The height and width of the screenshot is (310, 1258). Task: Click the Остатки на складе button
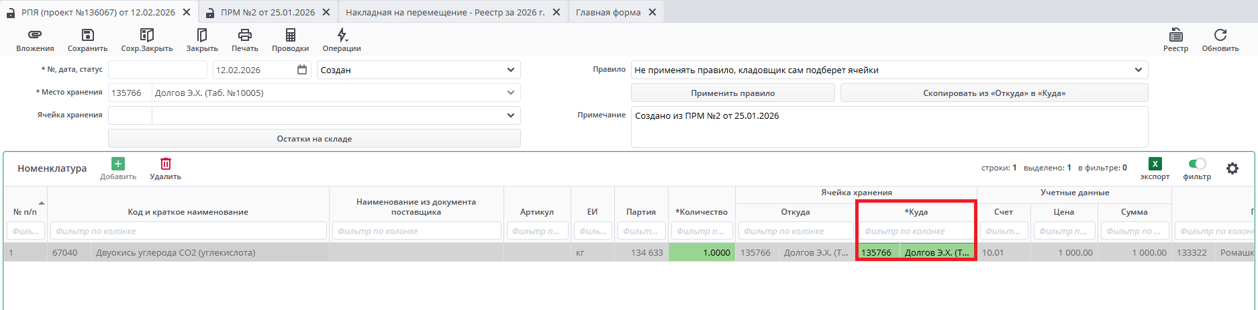pos(314,139)
